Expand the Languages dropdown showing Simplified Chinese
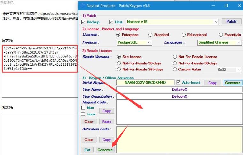243x155 pixels. click(x=219, y=42)
